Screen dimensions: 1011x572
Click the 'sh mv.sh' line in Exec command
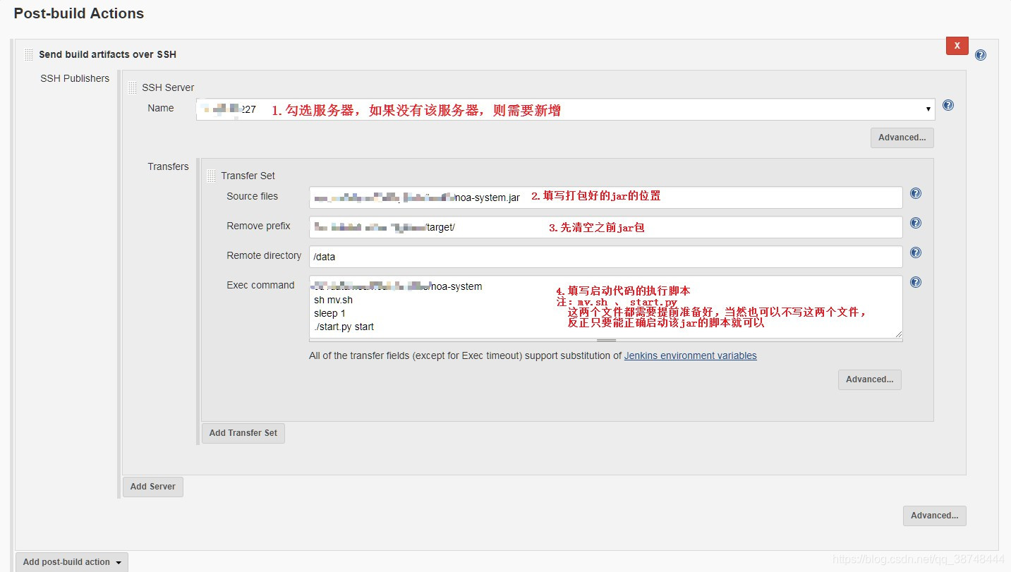[333, 300]
